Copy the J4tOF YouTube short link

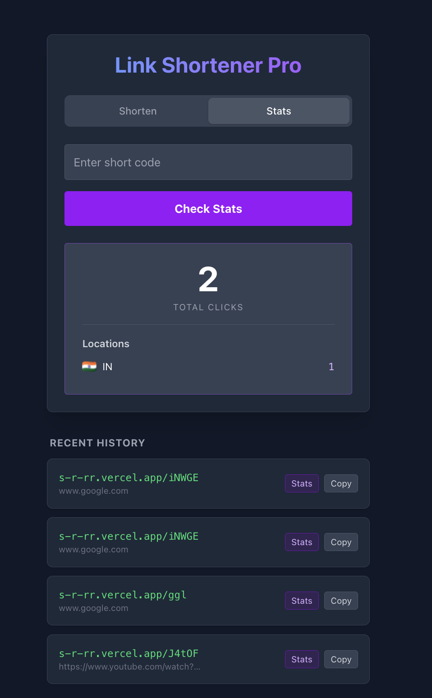tap(340, 659)
